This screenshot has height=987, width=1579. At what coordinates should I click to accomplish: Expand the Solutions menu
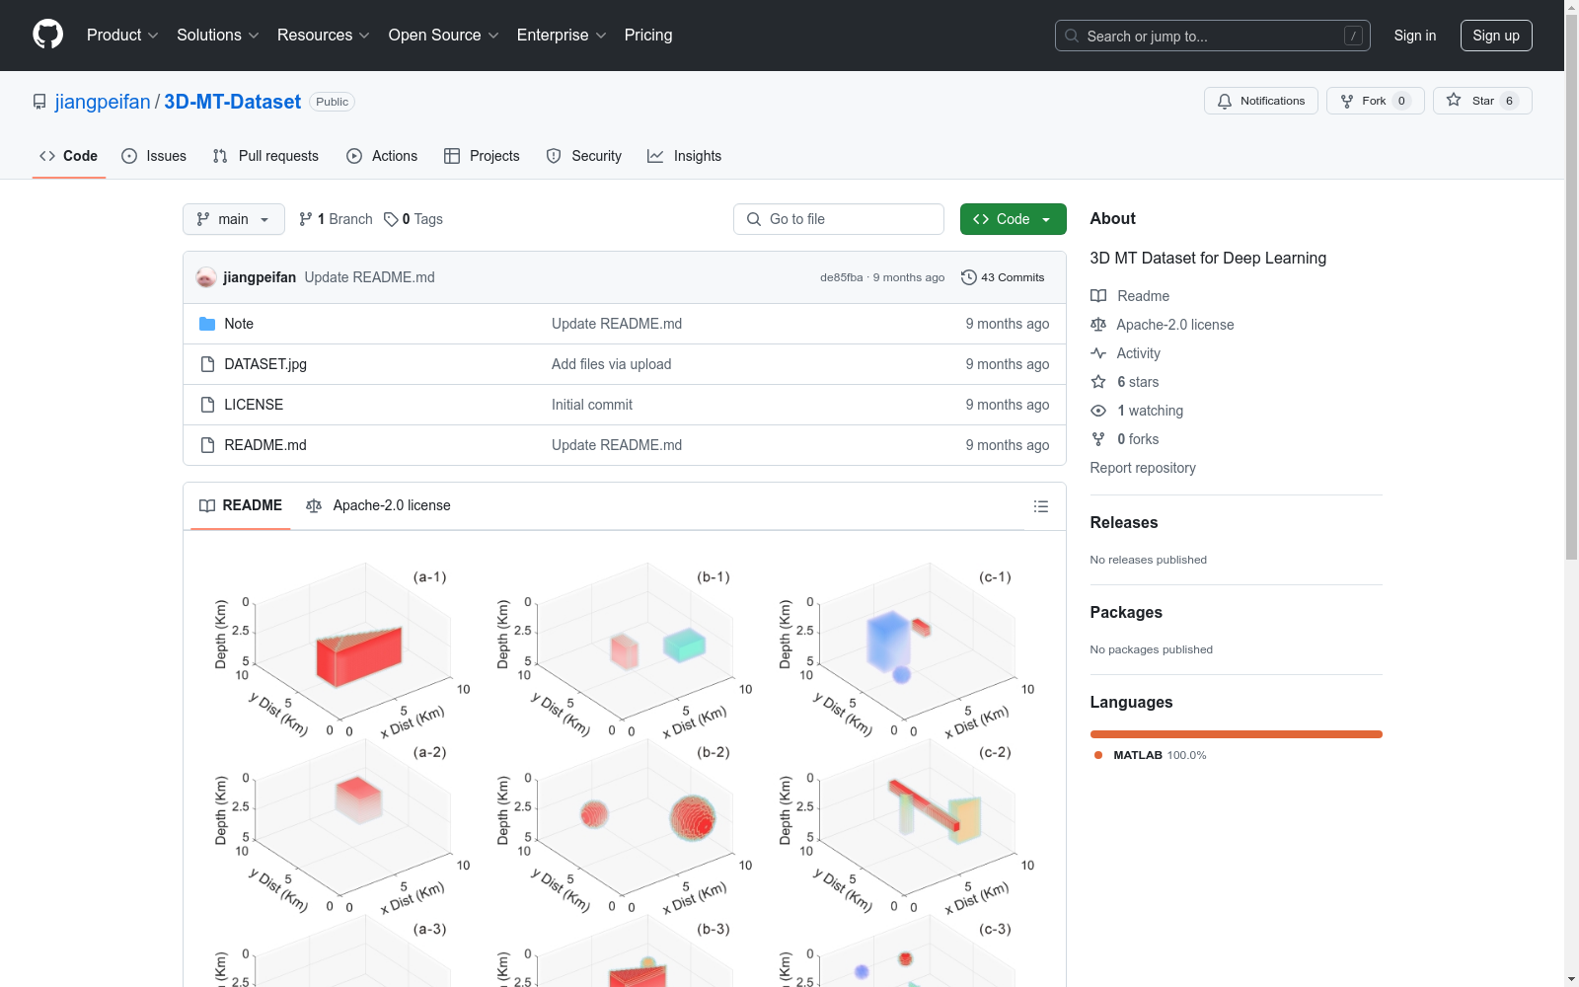218,36
